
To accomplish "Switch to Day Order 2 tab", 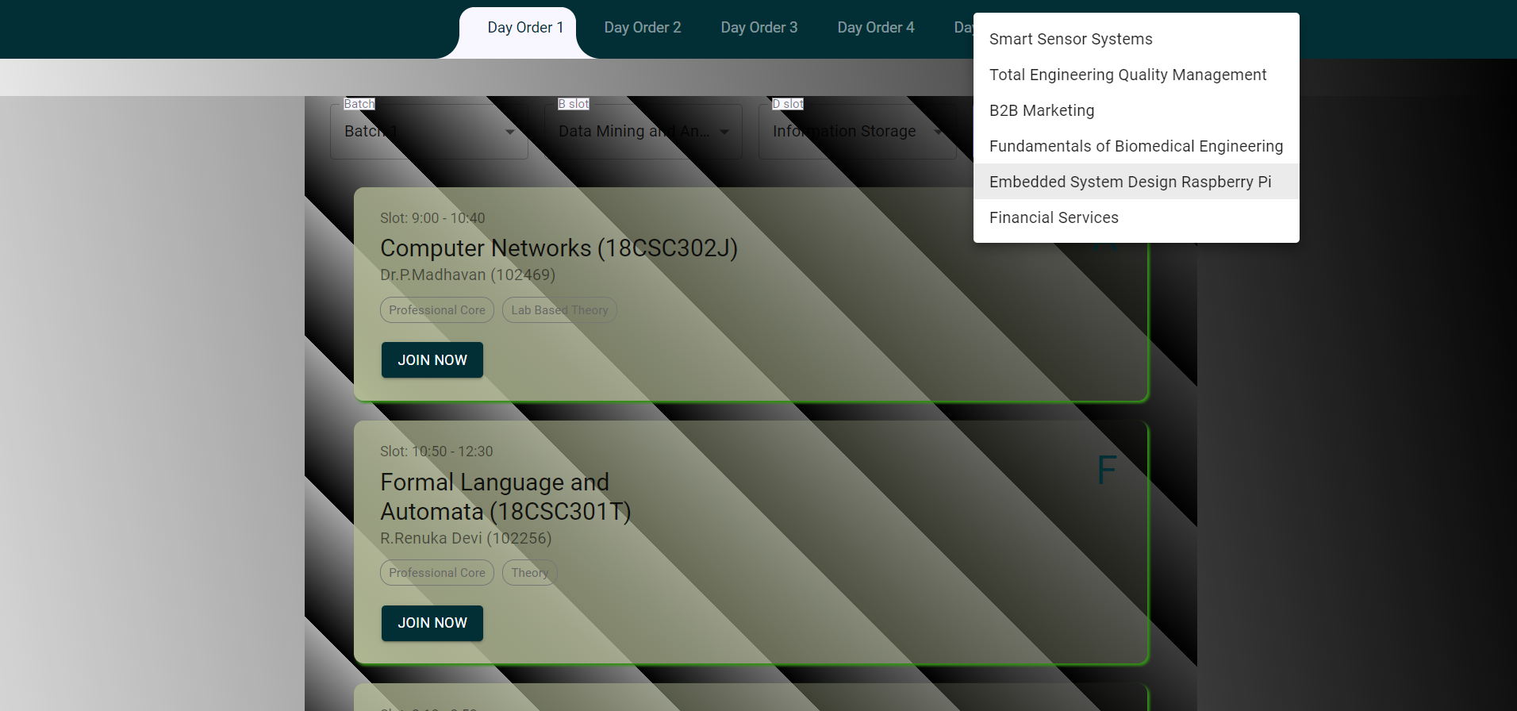I will [643, 28].
